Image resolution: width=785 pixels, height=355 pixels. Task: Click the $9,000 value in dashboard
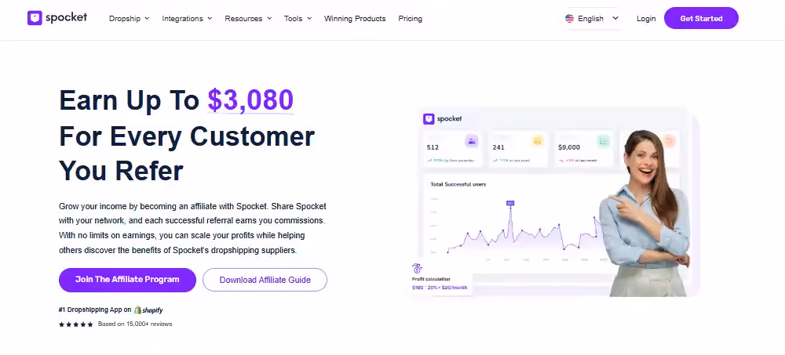[568, 147]
